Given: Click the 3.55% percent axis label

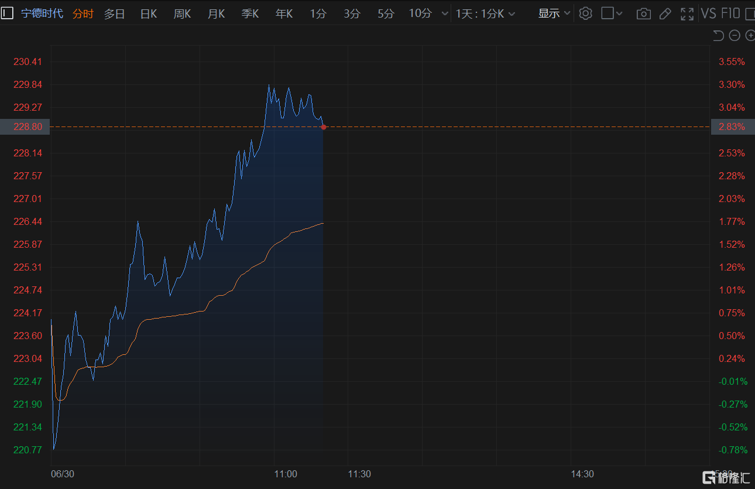Looking at the screenshot, I should tap(732, 61).
